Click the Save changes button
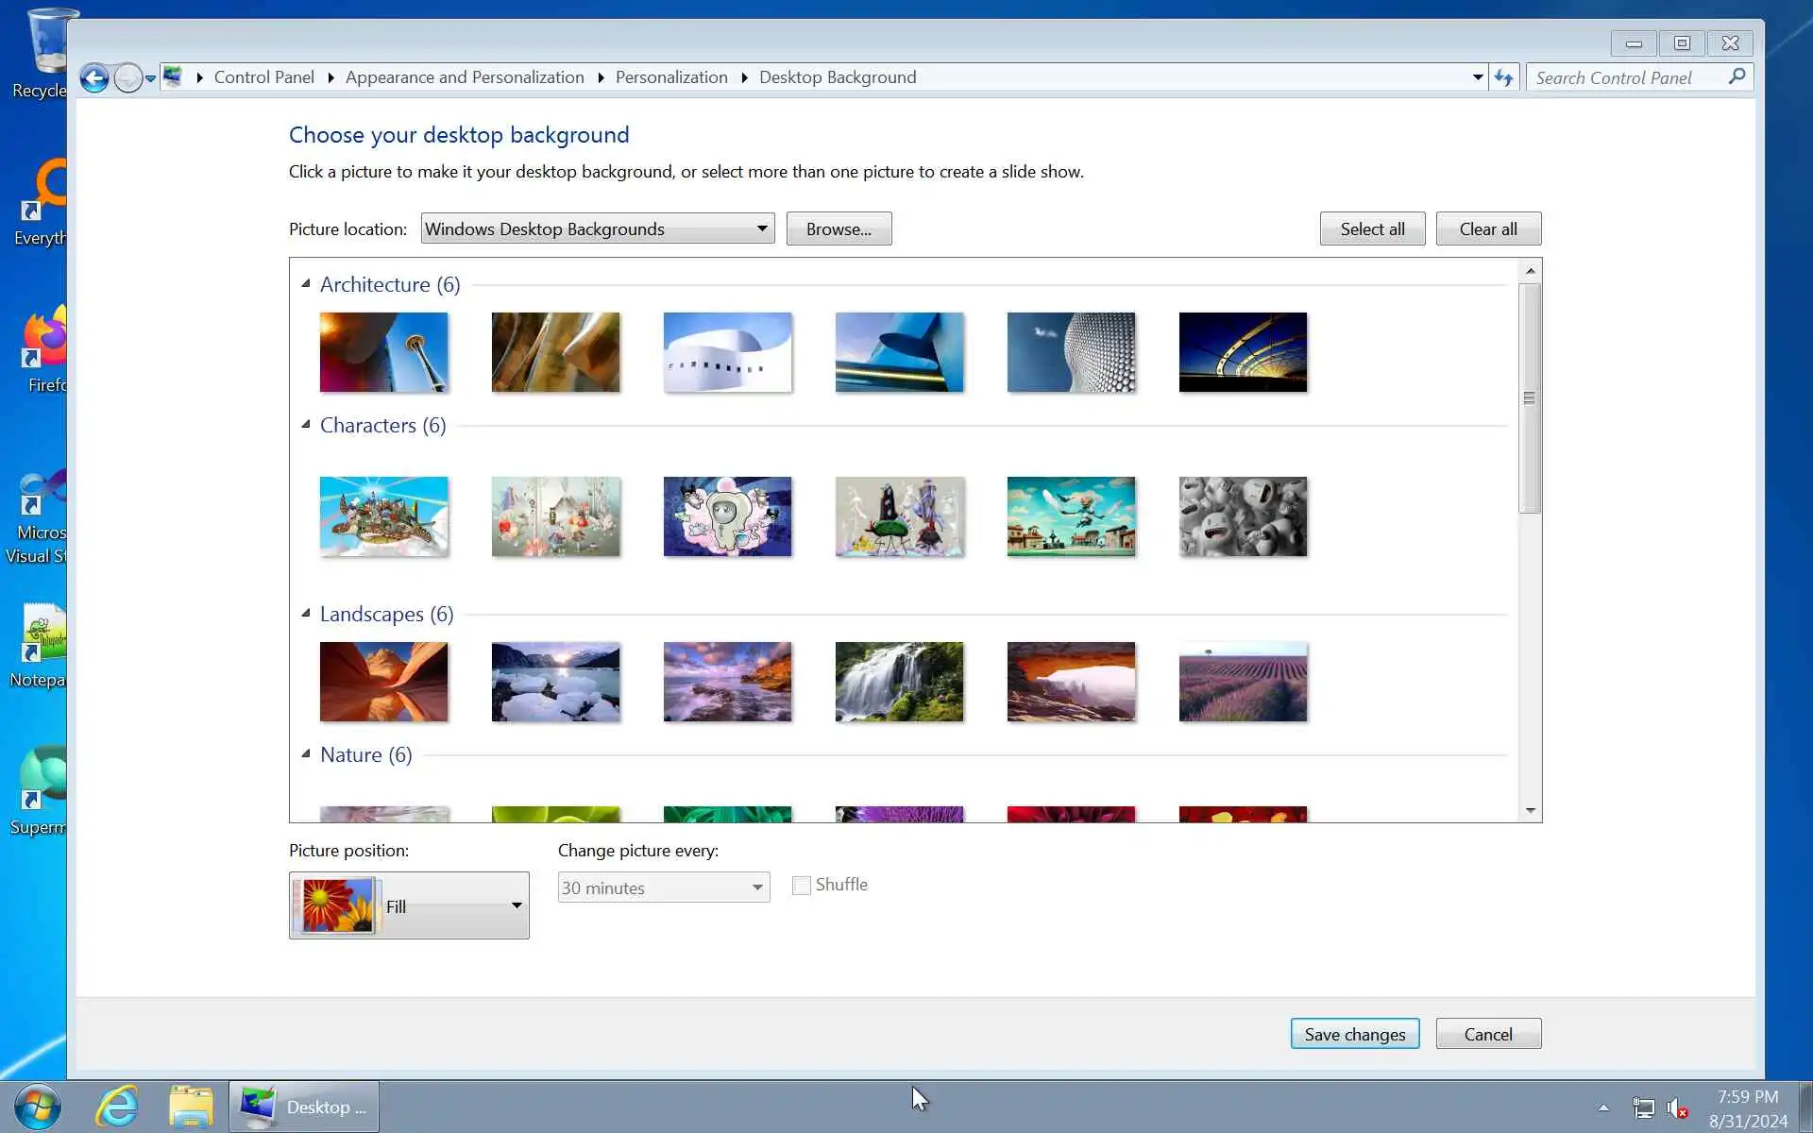 click(x=1354, y=1034)
